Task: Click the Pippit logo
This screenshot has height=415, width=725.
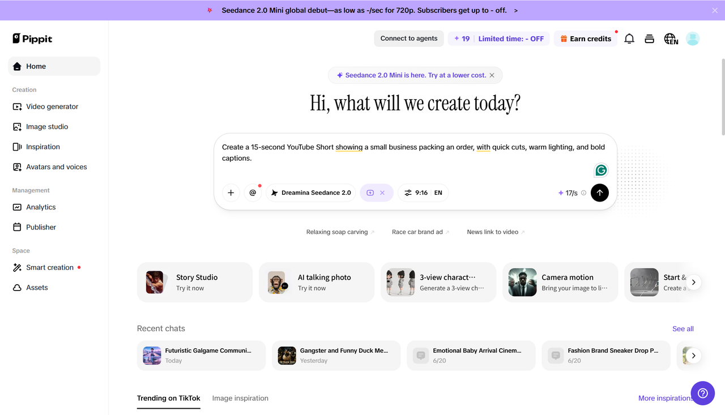Action: 32,38
